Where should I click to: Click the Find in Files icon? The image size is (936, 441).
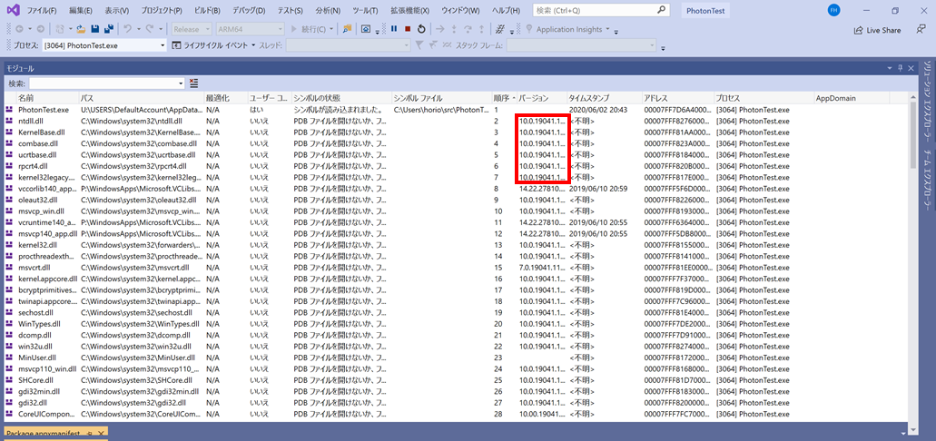coord(347,29)
